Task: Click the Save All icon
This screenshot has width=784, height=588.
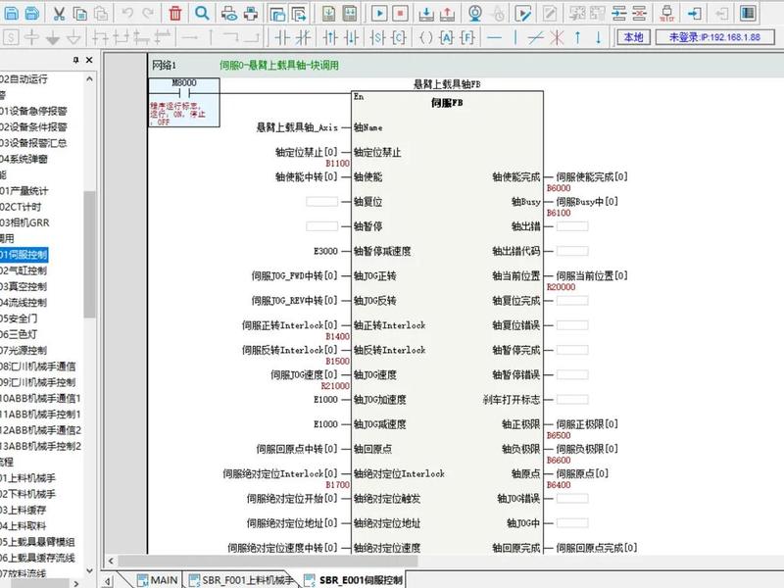Action: 32,14
